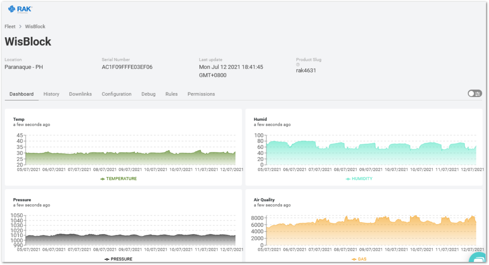Select the Downlinks tab
The width and height of the screenshot is (489, 265).
point(80,94)
